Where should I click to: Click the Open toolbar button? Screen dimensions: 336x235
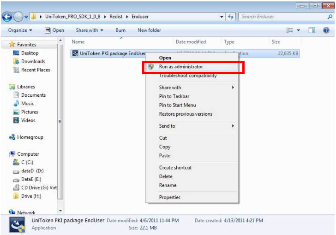pyautogui.click(x=54, y=30)
